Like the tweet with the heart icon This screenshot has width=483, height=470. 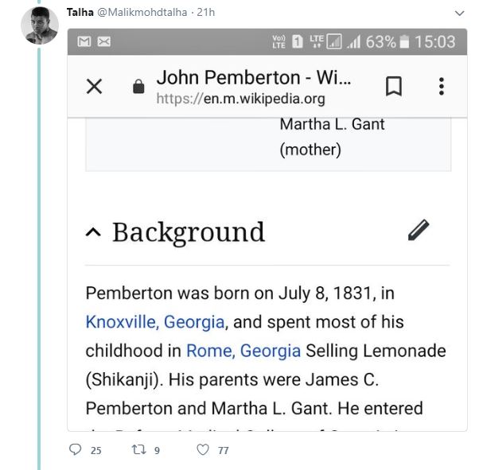point(203,450)
